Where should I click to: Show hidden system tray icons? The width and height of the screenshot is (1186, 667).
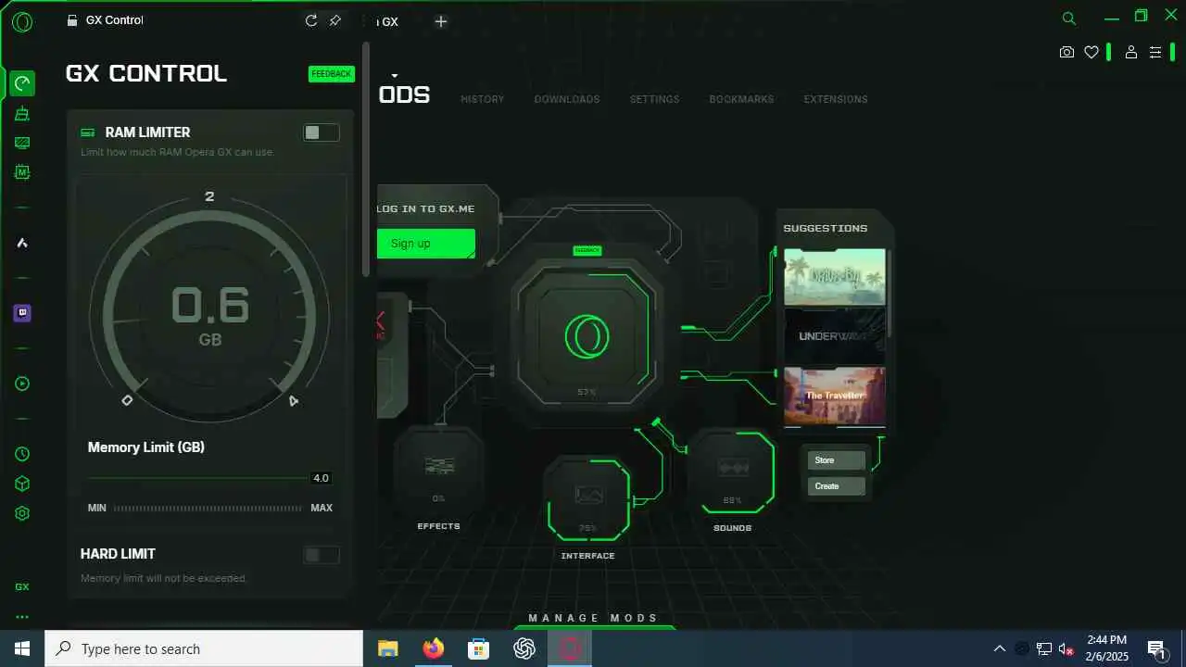click(x=999, y=648)
